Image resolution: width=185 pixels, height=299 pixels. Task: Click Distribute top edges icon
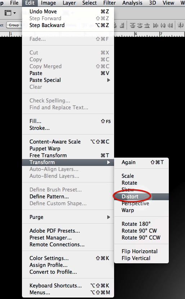(x=132, y=25)
